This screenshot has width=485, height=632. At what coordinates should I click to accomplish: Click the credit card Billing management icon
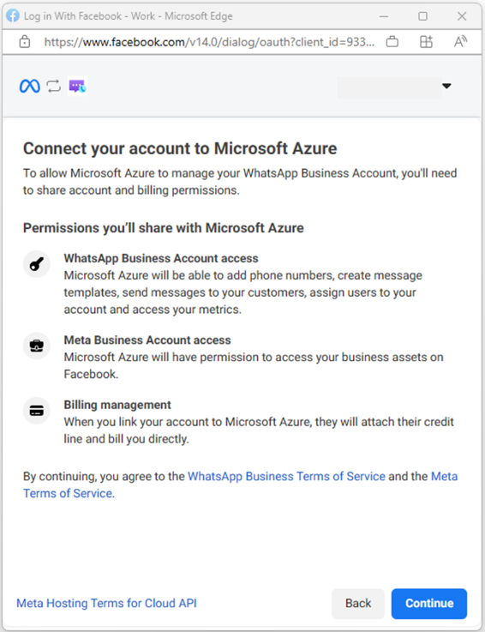[37, 411]
